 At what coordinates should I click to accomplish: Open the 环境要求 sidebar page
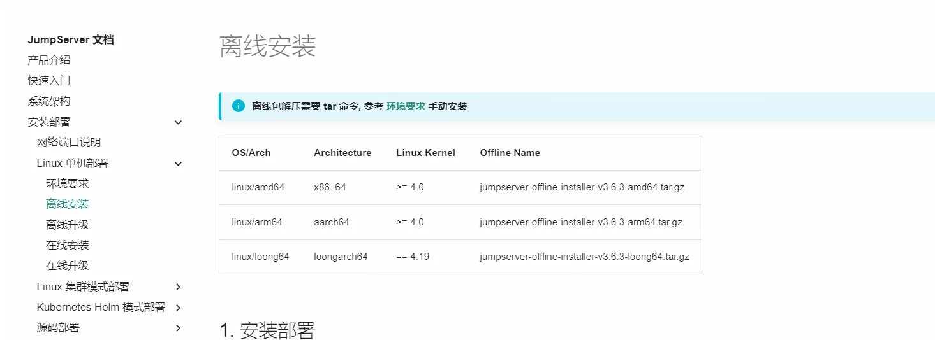pyautogui.click(x=68, y=183)
